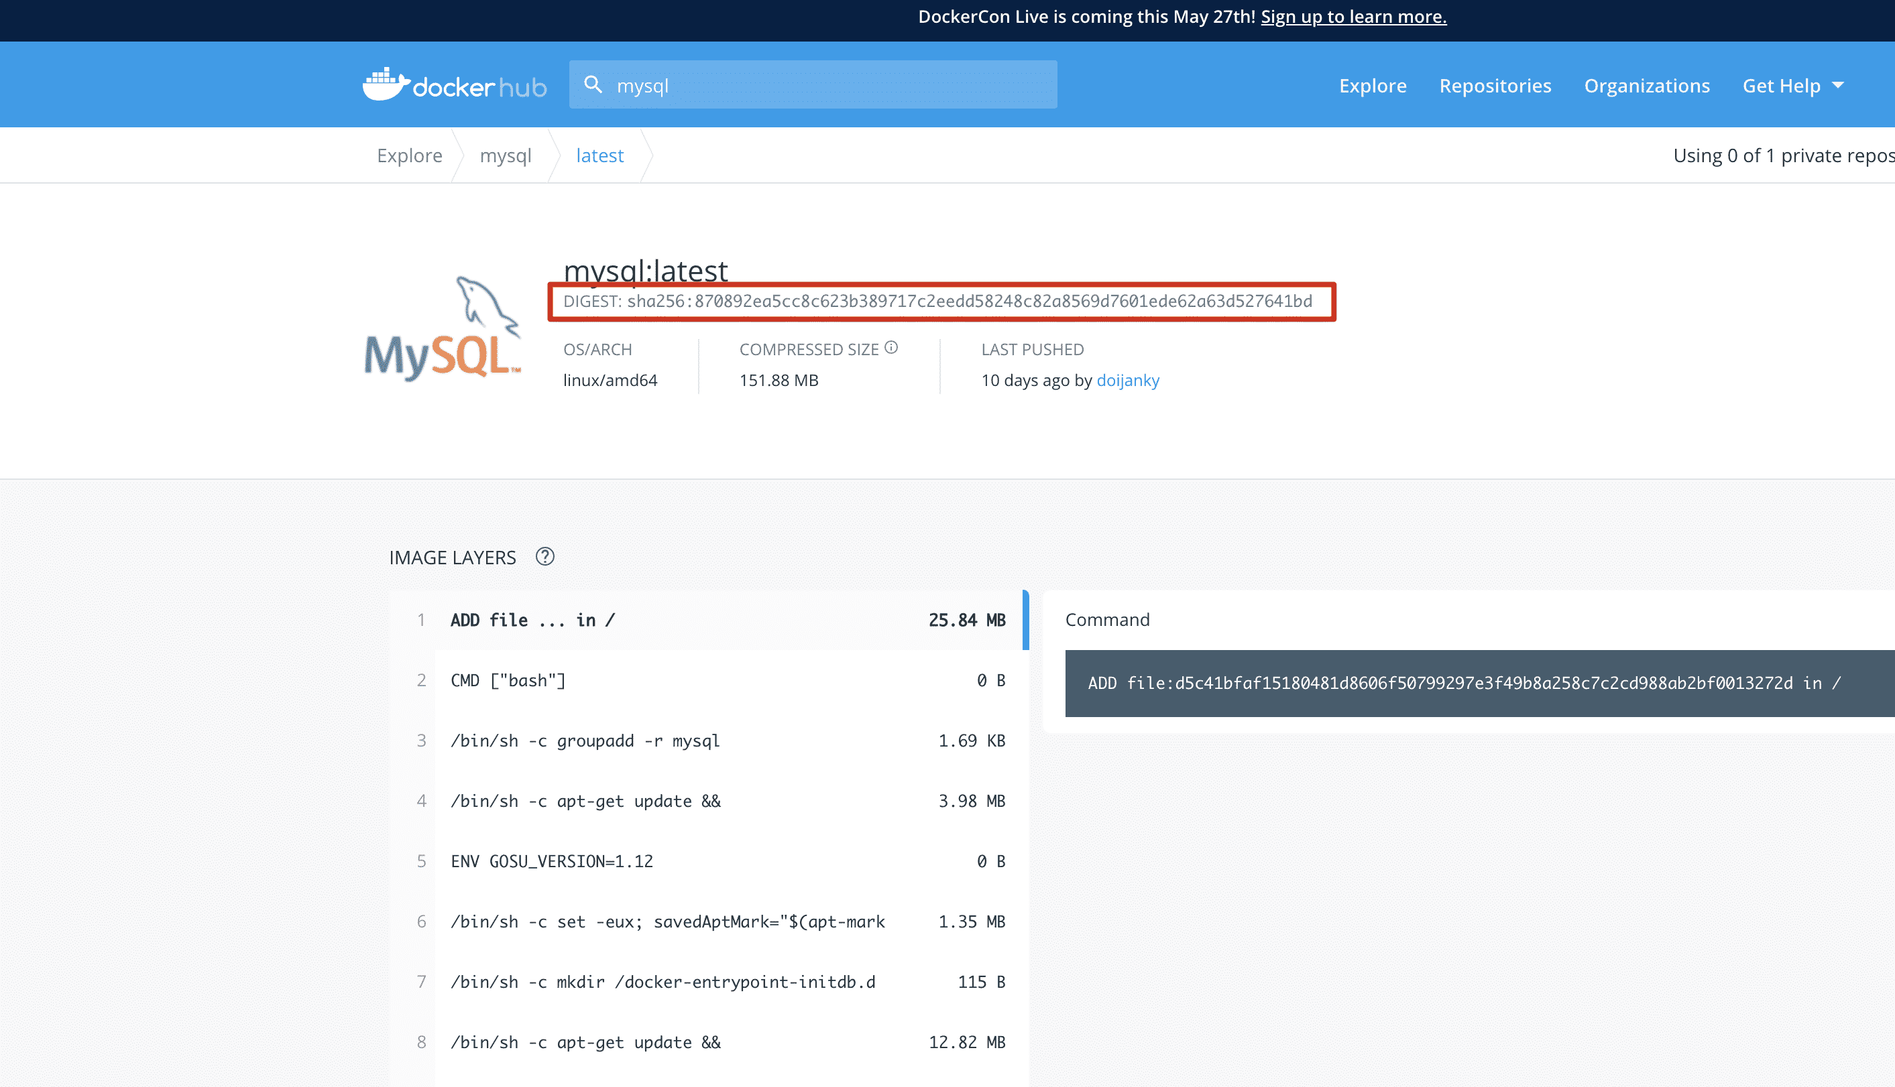Select the latest breadcrumb item
The image size is (1895, 1087).
599,155
